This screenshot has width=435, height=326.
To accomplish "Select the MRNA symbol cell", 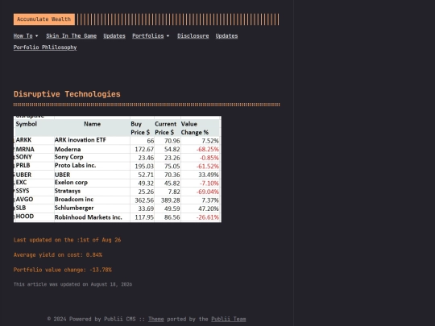I will [25, 149].
